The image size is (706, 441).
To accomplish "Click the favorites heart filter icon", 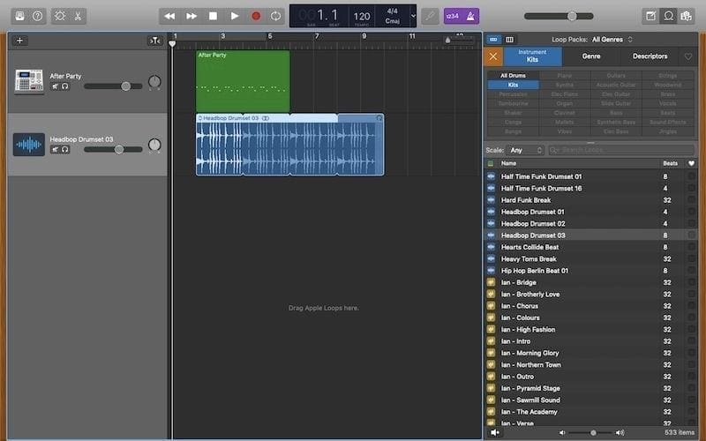I will click(x=688, y=56).
